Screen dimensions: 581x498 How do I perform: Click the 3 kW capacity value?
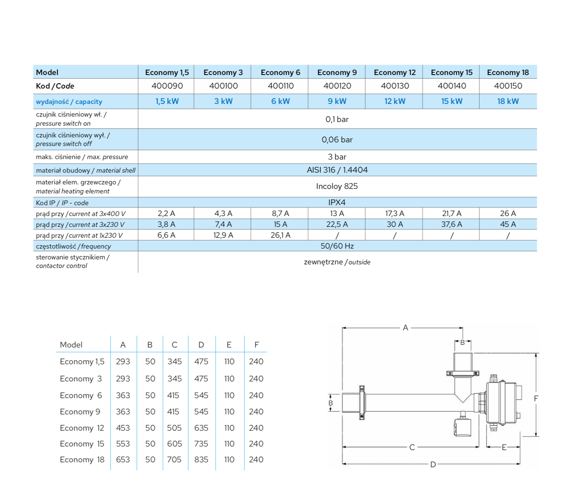coord(224,101)
